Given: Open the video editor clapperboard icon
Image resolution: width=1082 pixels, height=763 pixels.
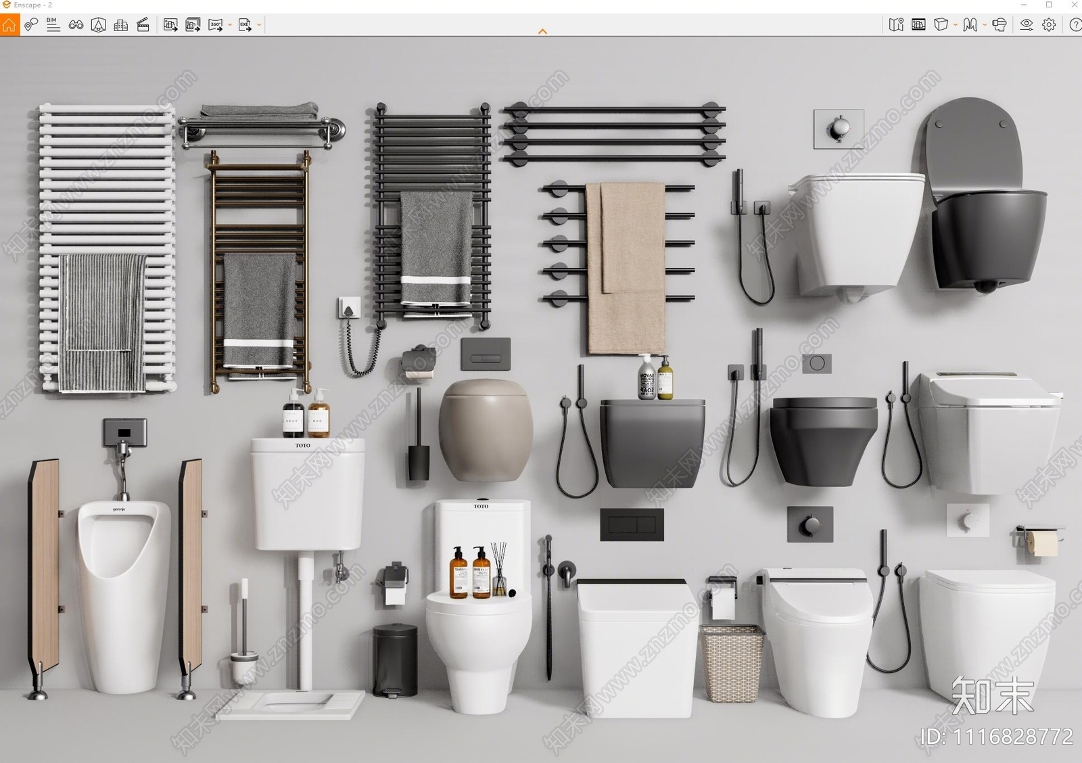Looking at the screenshot, I should pyautogui.click(x=143, y=25).
